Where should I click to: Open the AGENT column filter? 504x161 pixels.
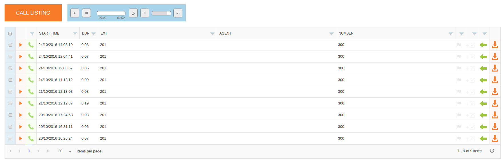coord(331,33)
